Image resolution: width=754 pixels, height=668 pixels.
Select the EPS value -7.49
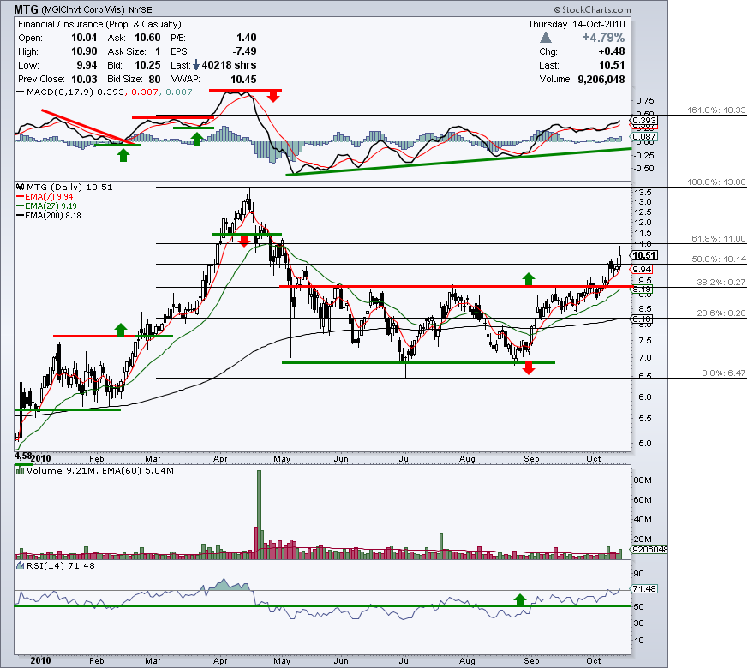coord(244,51)
